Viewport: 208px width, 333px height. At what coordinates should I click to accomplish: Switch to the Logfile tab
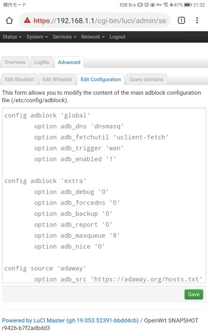point(42,62)
